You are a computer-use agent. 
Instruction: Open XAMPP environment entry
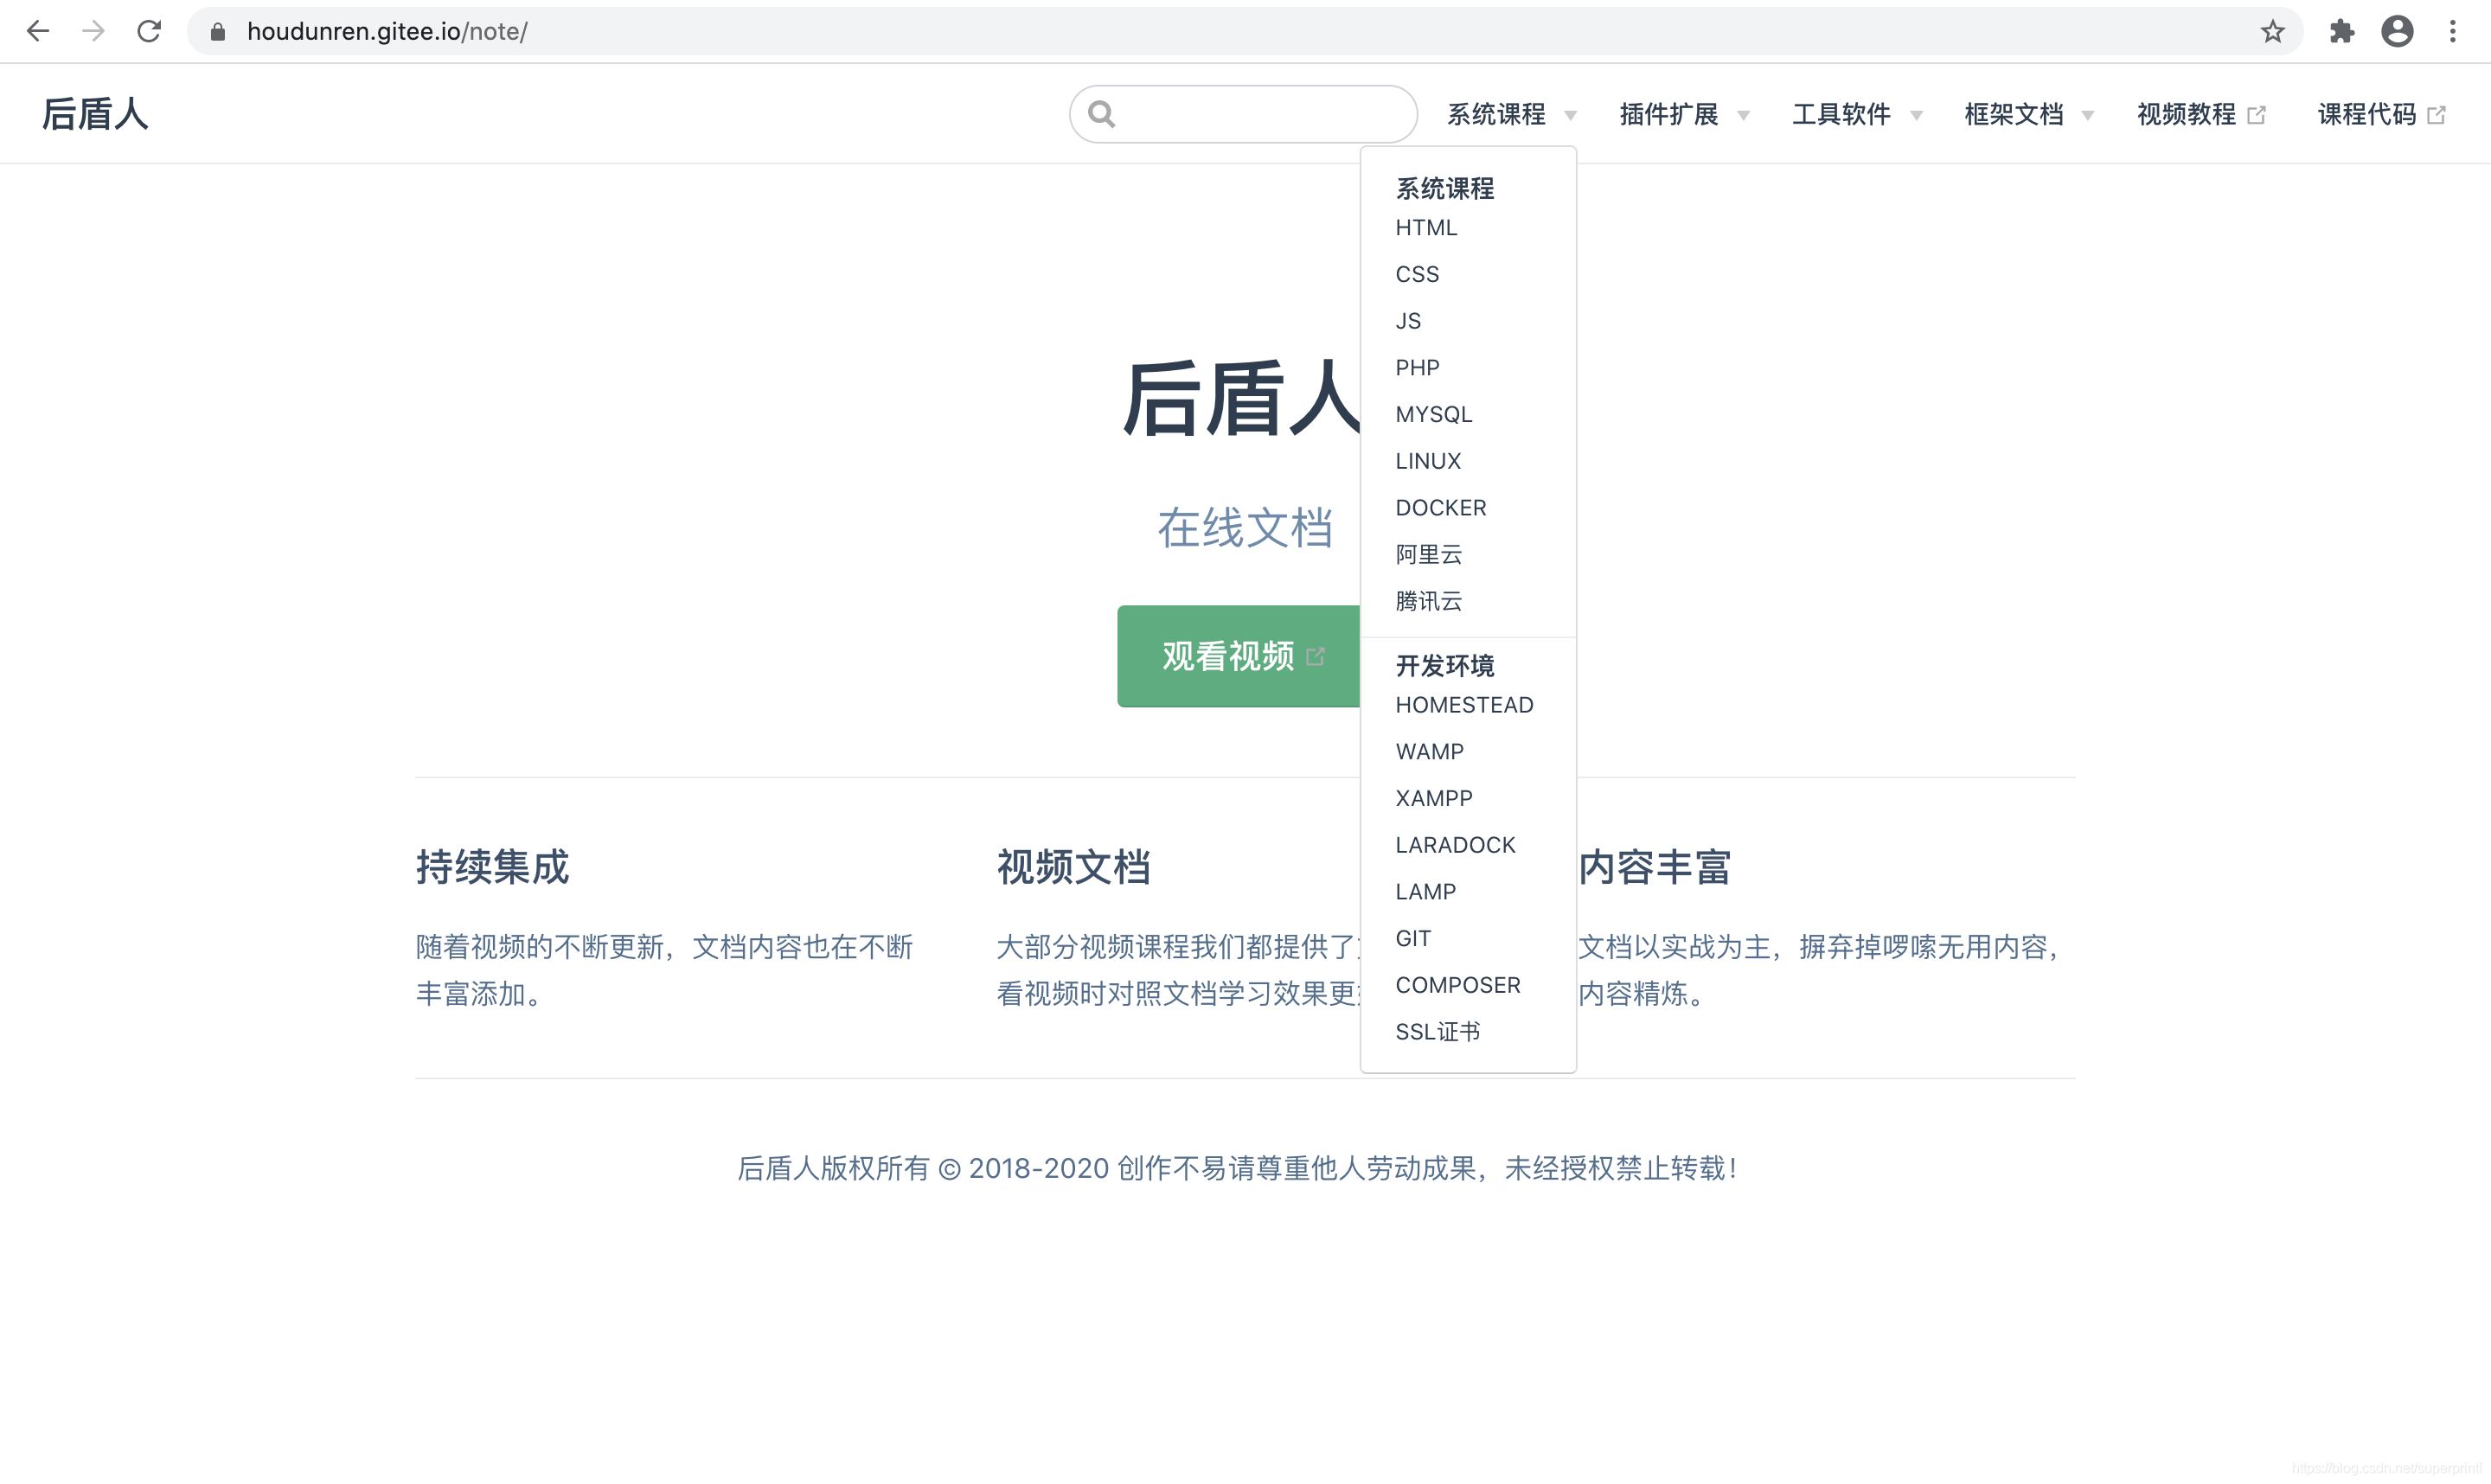tap(1434, 798)
